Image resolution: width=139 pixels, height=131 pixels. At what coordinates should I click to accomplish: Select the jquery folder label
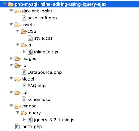click(x=34, y=113)
